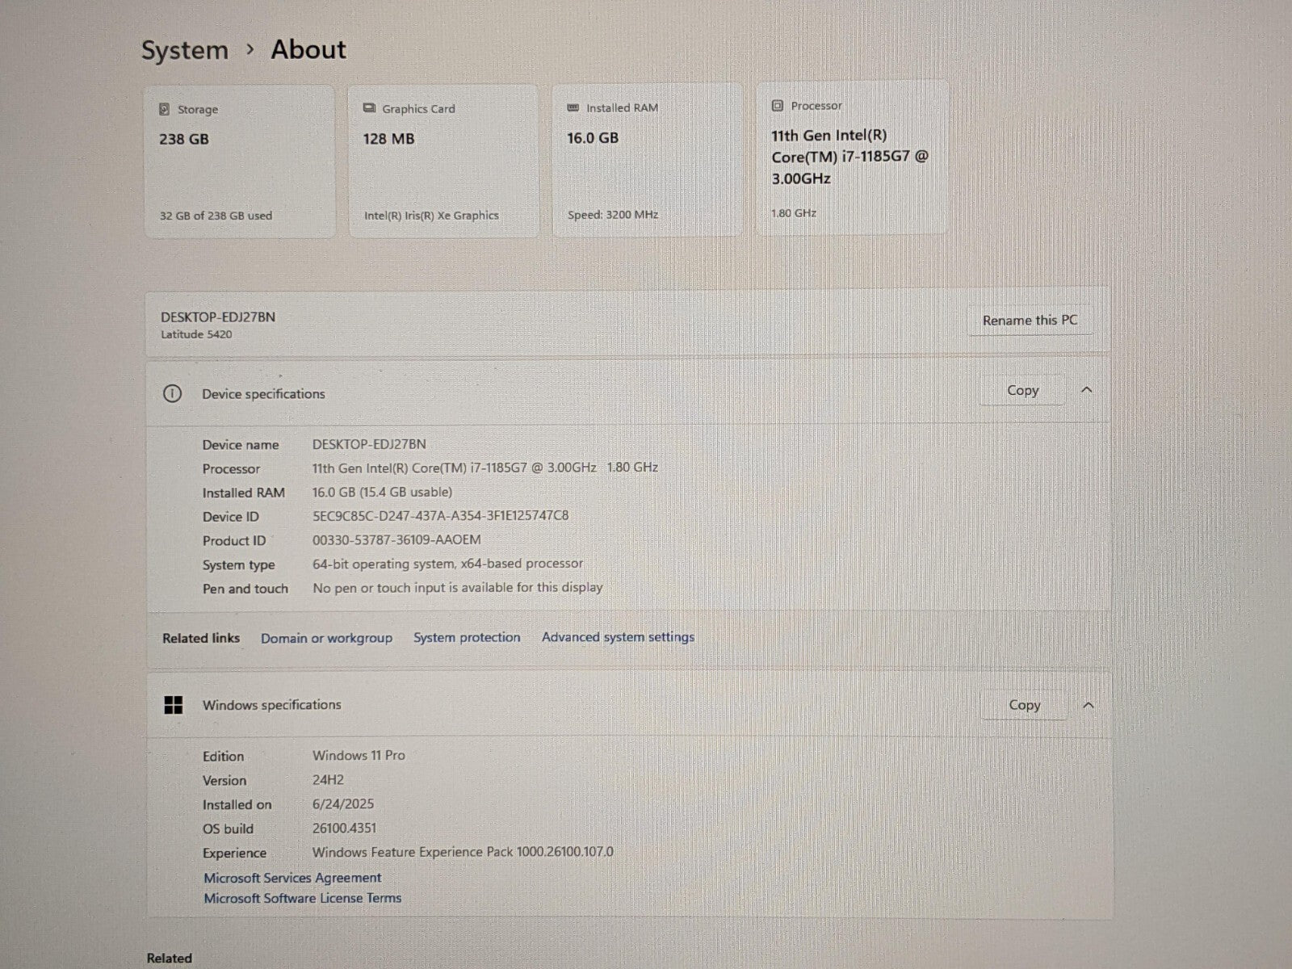Collapse the Windows specifications section
The width and height of the screenshot is (1292, 969).
[x=1088, y=705]
